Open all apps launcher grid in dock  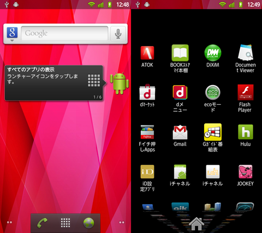(65, 223)
